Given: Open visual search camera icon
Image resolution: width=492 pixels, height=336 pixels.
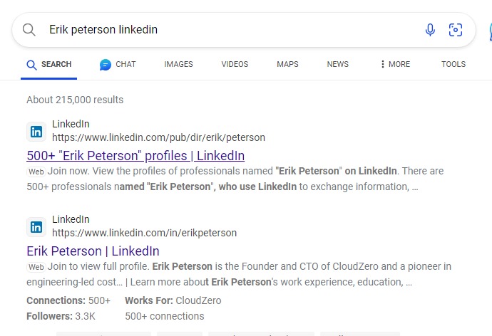Looking at the screenshot, I should pyautogui.click(x=456, y=30).
